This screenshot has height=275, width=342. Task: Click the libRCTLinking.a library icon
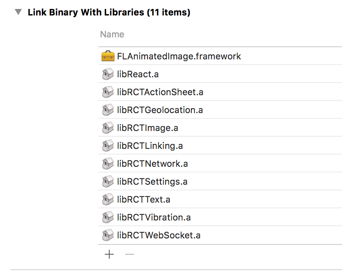108,146
